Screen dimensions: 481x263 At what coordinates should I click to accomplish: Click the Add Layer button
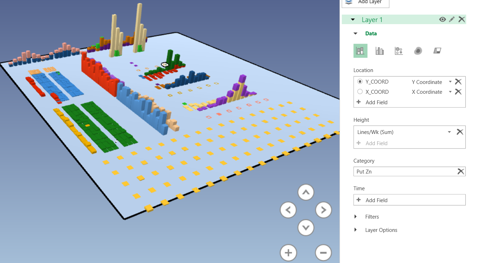pos(365,3)
